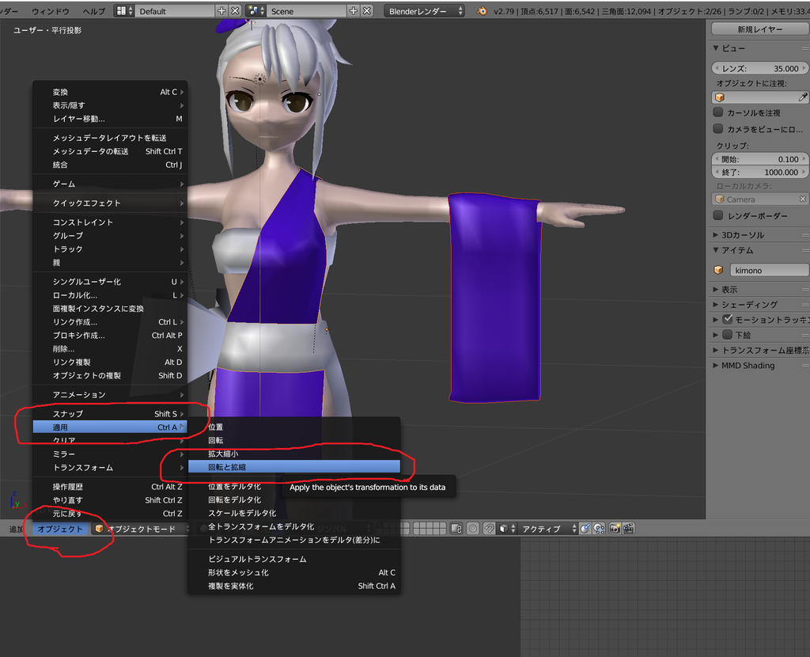Open the scene browser icon

point(255,11)
